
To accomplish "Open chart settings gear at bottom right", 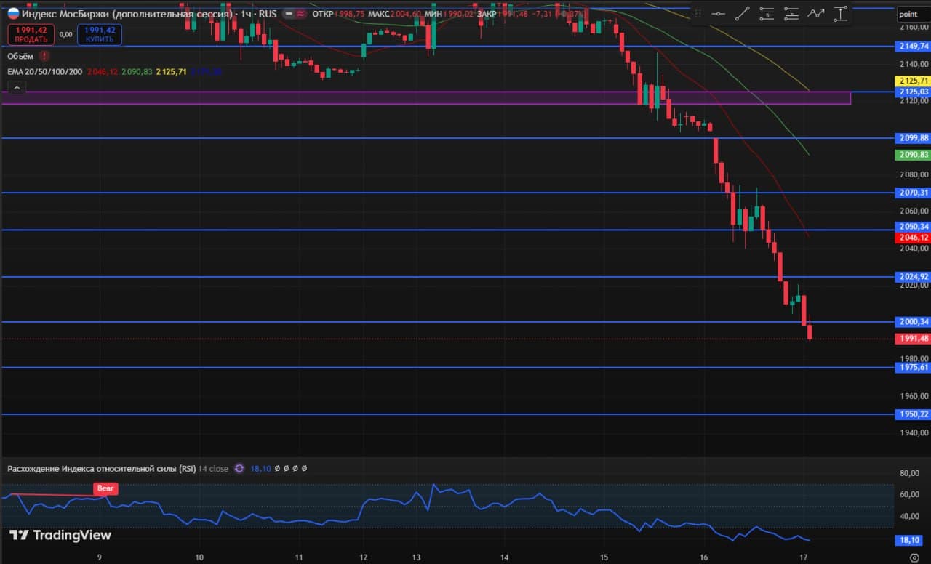I will tap(915, 556).
